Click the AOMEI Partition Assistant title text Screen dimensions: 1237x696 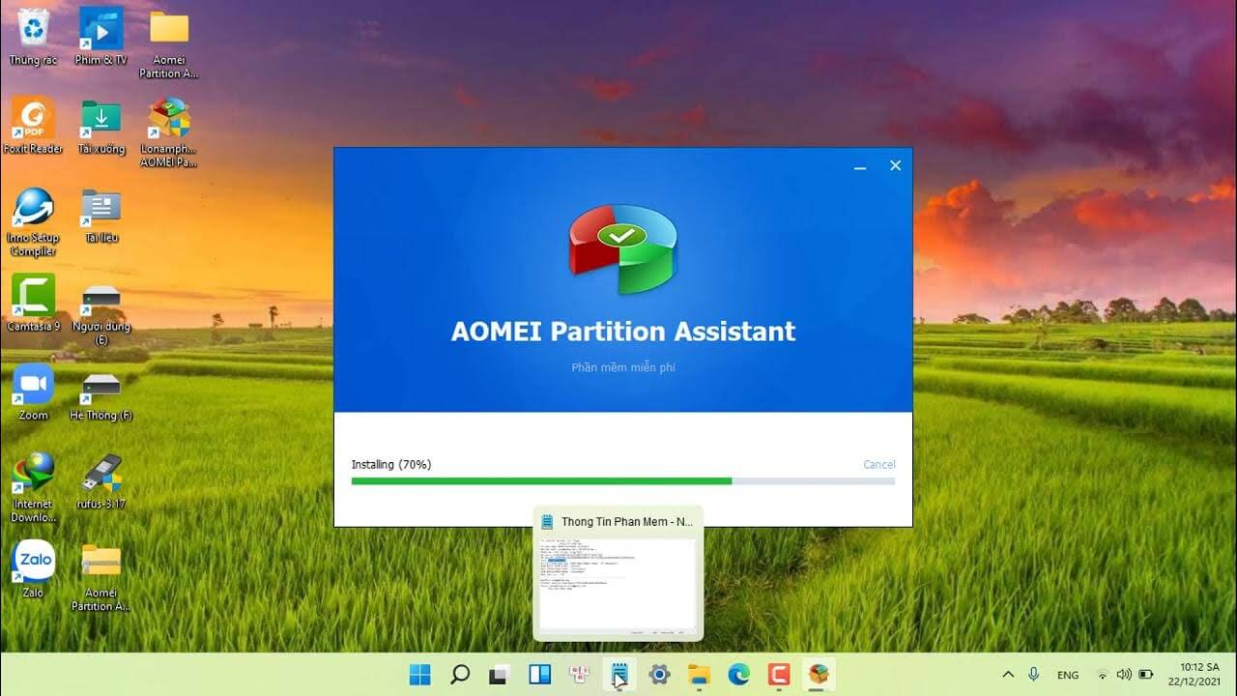(623, 332)
